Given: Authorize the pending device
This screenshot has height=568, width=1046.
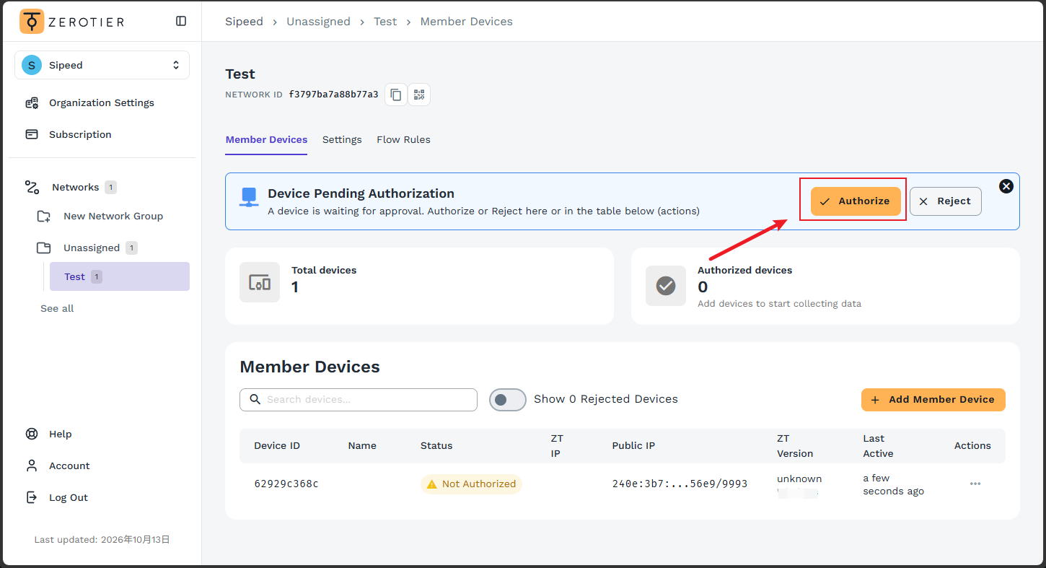Looking at the screenshot, I should (x=856, y=201).
